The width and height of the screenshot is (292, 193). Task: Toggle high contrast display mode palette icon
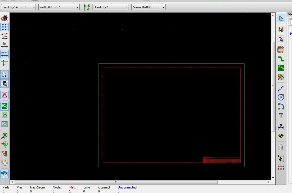click(5, 163)
